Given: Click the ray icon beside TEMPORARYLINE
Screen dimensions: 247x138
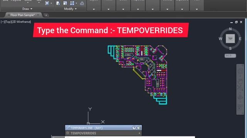Looking at the screenshot, I should 68,128.
